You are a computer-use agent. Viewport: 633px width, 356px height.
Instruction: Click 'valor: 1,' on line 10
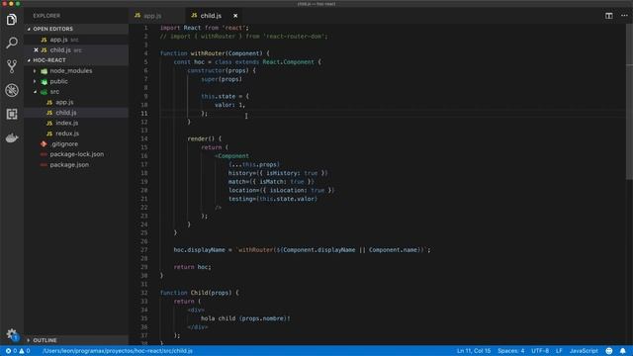(x=229, y=105)
